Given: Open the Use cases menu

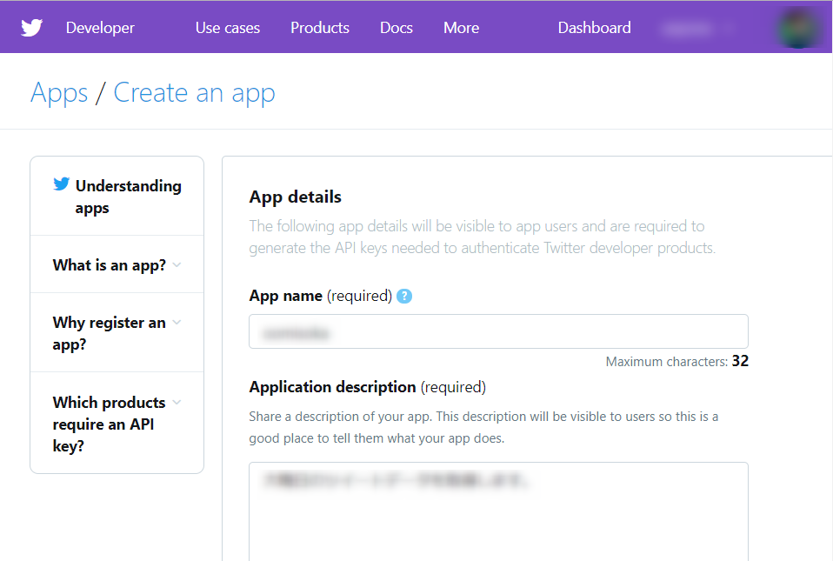Looking at the screenshot, I should click(x=227, y=28).
